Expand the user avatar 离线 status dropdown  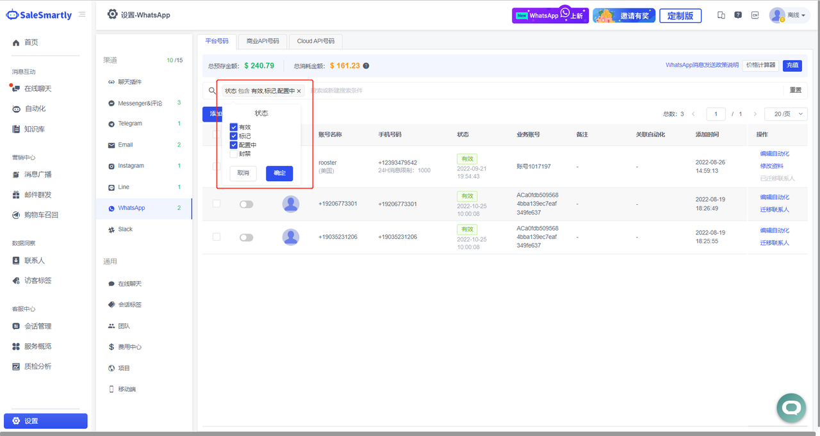click(x=787, y=15)
